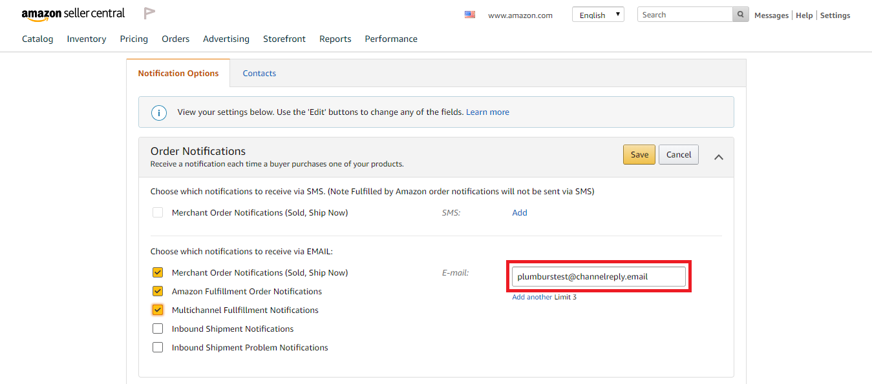Open the Advertising menu
872x384 pixels.
[226, 39]
